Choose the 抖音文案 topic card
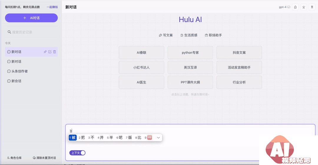The image size is (318, 165). (x=239, y=52)
